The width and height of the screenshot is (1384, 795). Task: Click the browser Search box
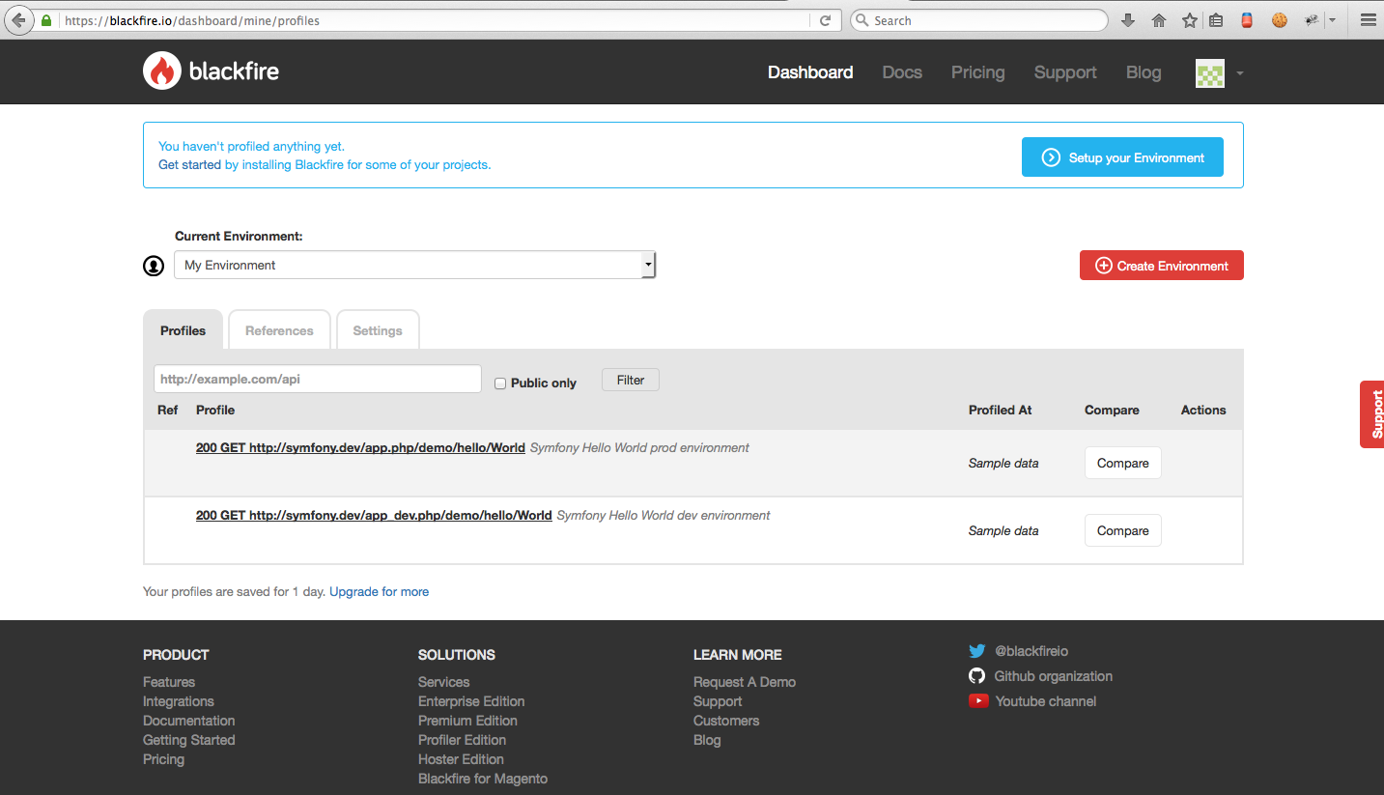tap(979, 20)
